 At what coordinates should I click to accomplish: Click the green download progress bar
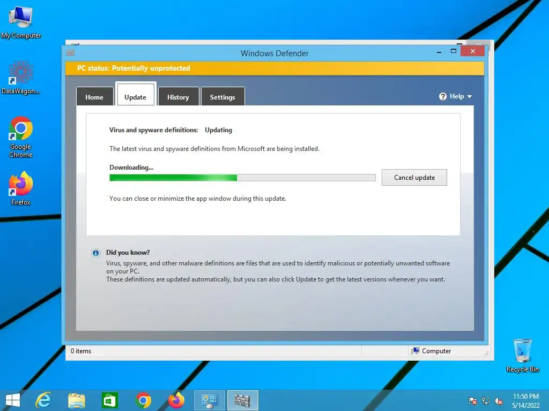242,178
